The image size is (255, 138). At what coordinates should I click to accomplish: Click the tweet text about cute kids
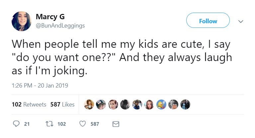[121, 57]
